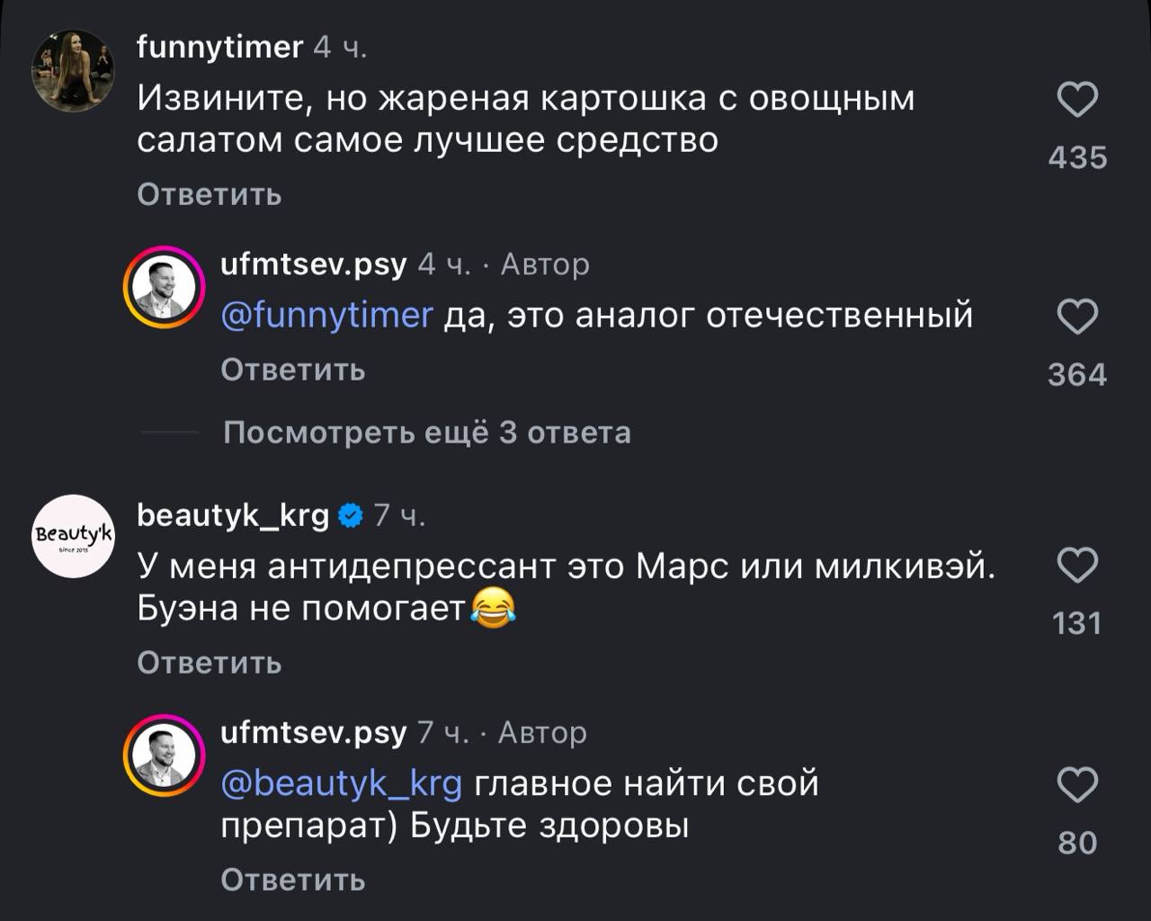
Task: Reply to author's 'Будьте здоровы' comment
Action: click(292, 880)
